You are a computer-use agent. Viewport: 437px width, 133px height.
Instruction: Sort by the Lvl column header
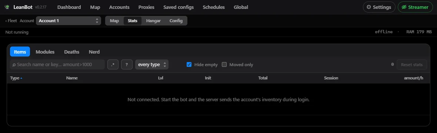(x=160, y=78)
